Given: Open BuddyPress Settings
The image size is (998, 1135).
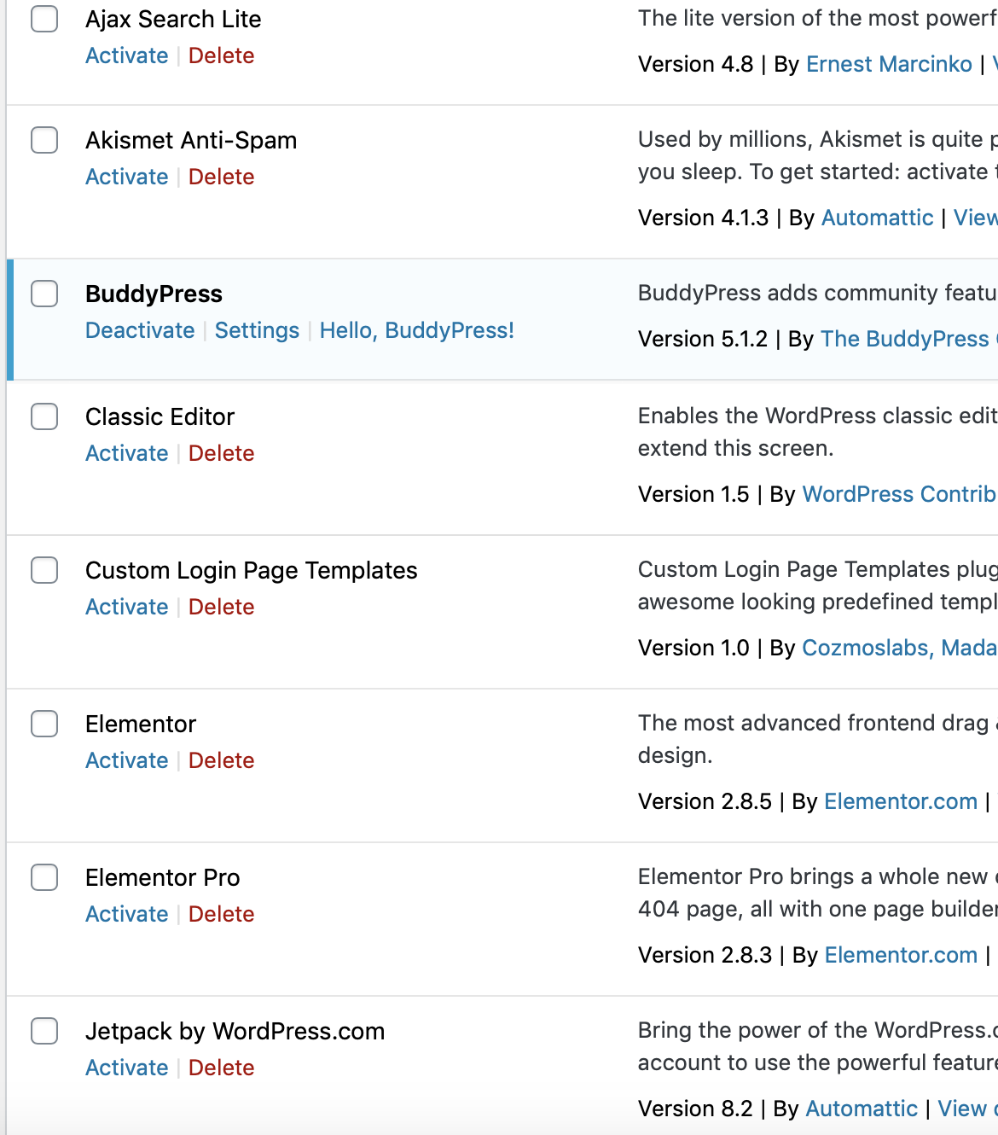Looking at the screenshot, I should pos(257,330).
